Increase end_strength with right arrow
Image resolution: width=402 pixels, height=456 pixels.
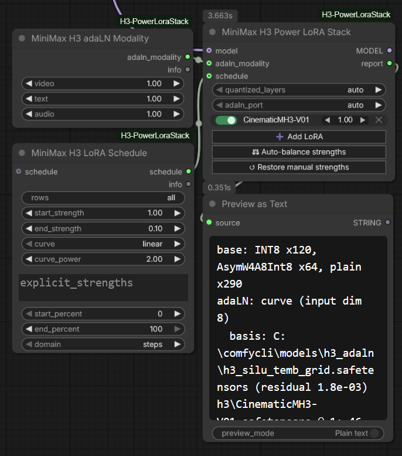pyautogui.click(x=177, y=228)
